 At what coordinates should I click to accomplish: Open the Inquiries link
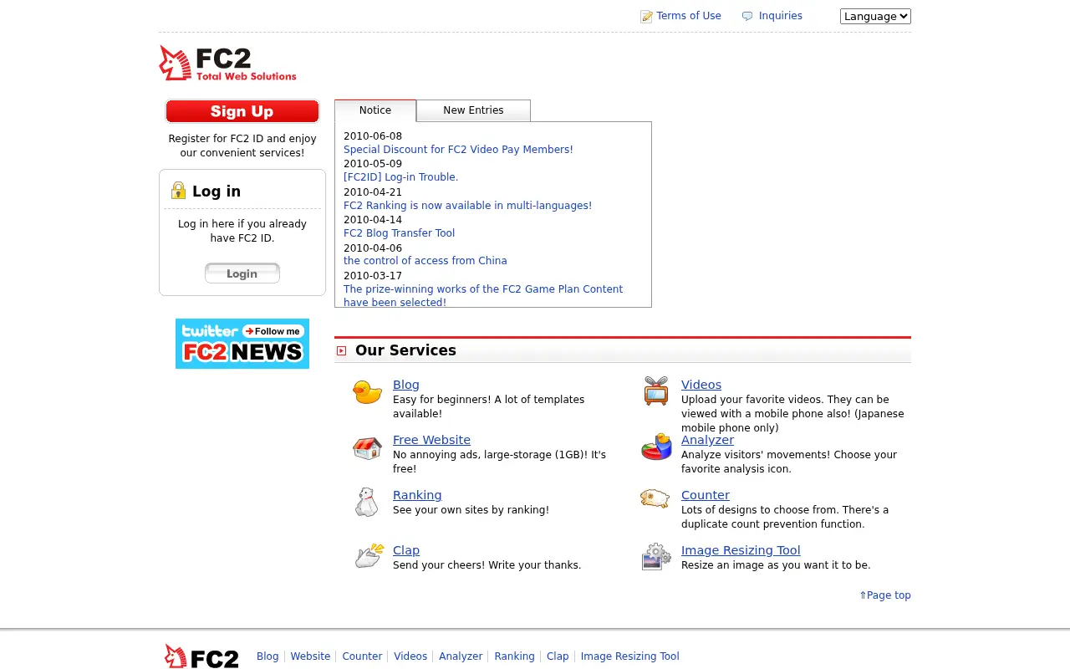(x=781, y=16)
